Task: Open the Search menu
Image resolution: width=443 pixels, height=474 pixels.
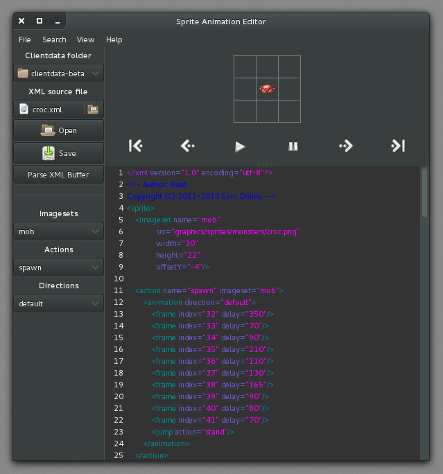Action: click(x=54, y=39)
